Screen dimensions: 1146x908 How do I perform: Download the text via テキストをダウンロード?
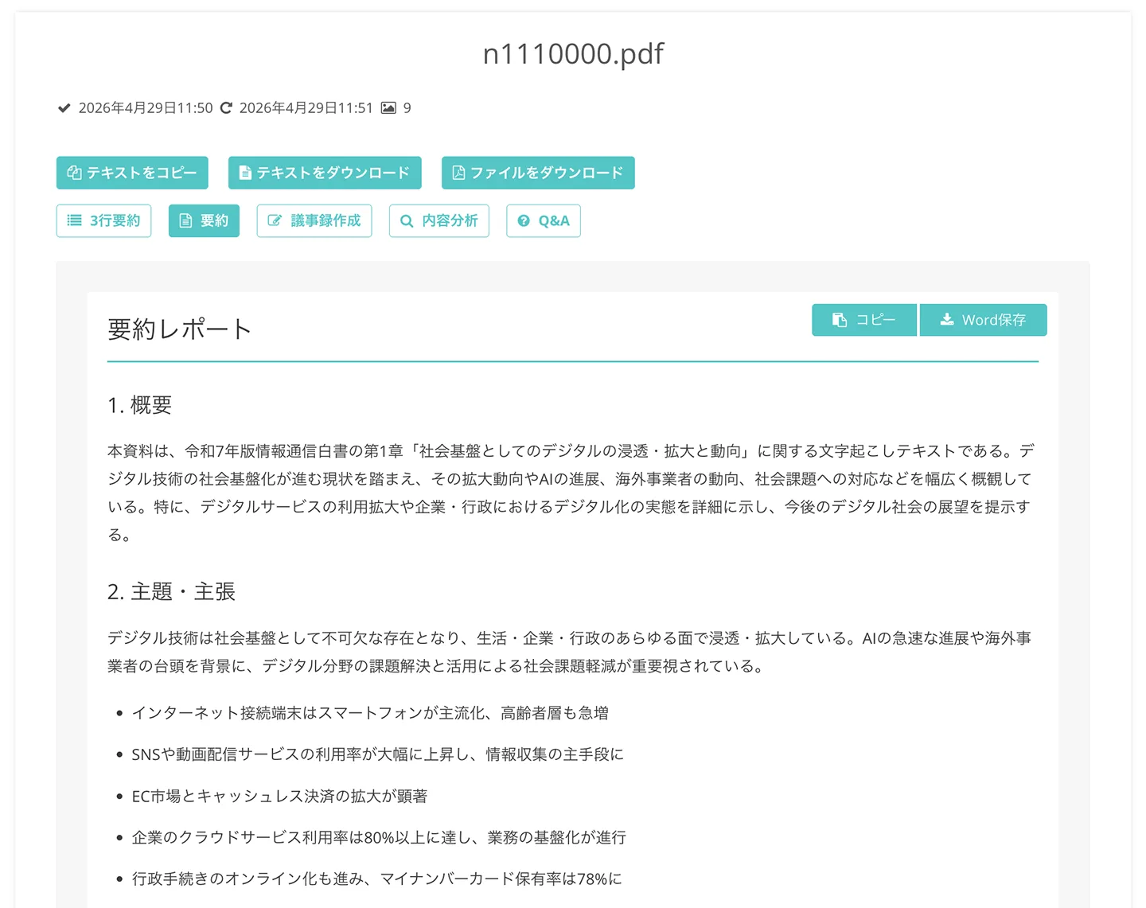tap(325, 173)
